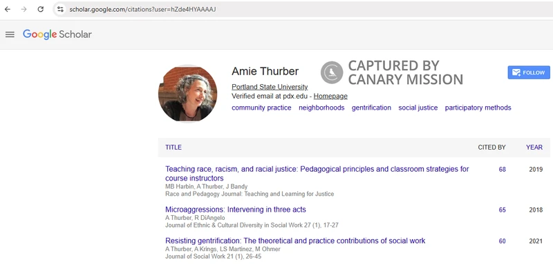Open the Portland State University link
The image size is (553, 264).
pyautogui.click(x=270, y=87)
